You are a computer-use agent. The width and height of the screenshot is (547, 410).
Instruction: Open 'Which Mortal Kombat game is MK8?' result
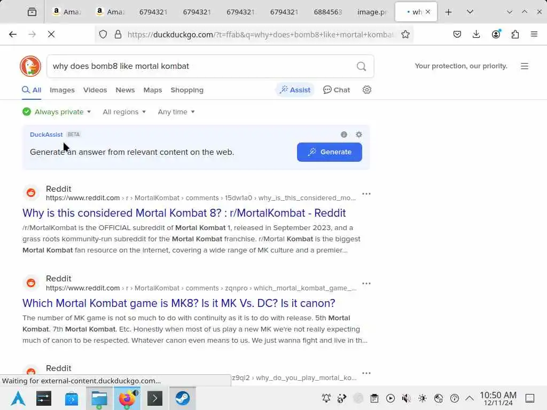tap(178, 303)
